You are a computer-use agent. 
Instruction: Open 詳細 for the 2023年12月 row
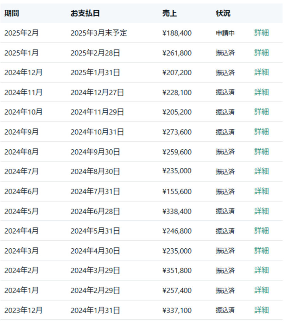(262, 310)
